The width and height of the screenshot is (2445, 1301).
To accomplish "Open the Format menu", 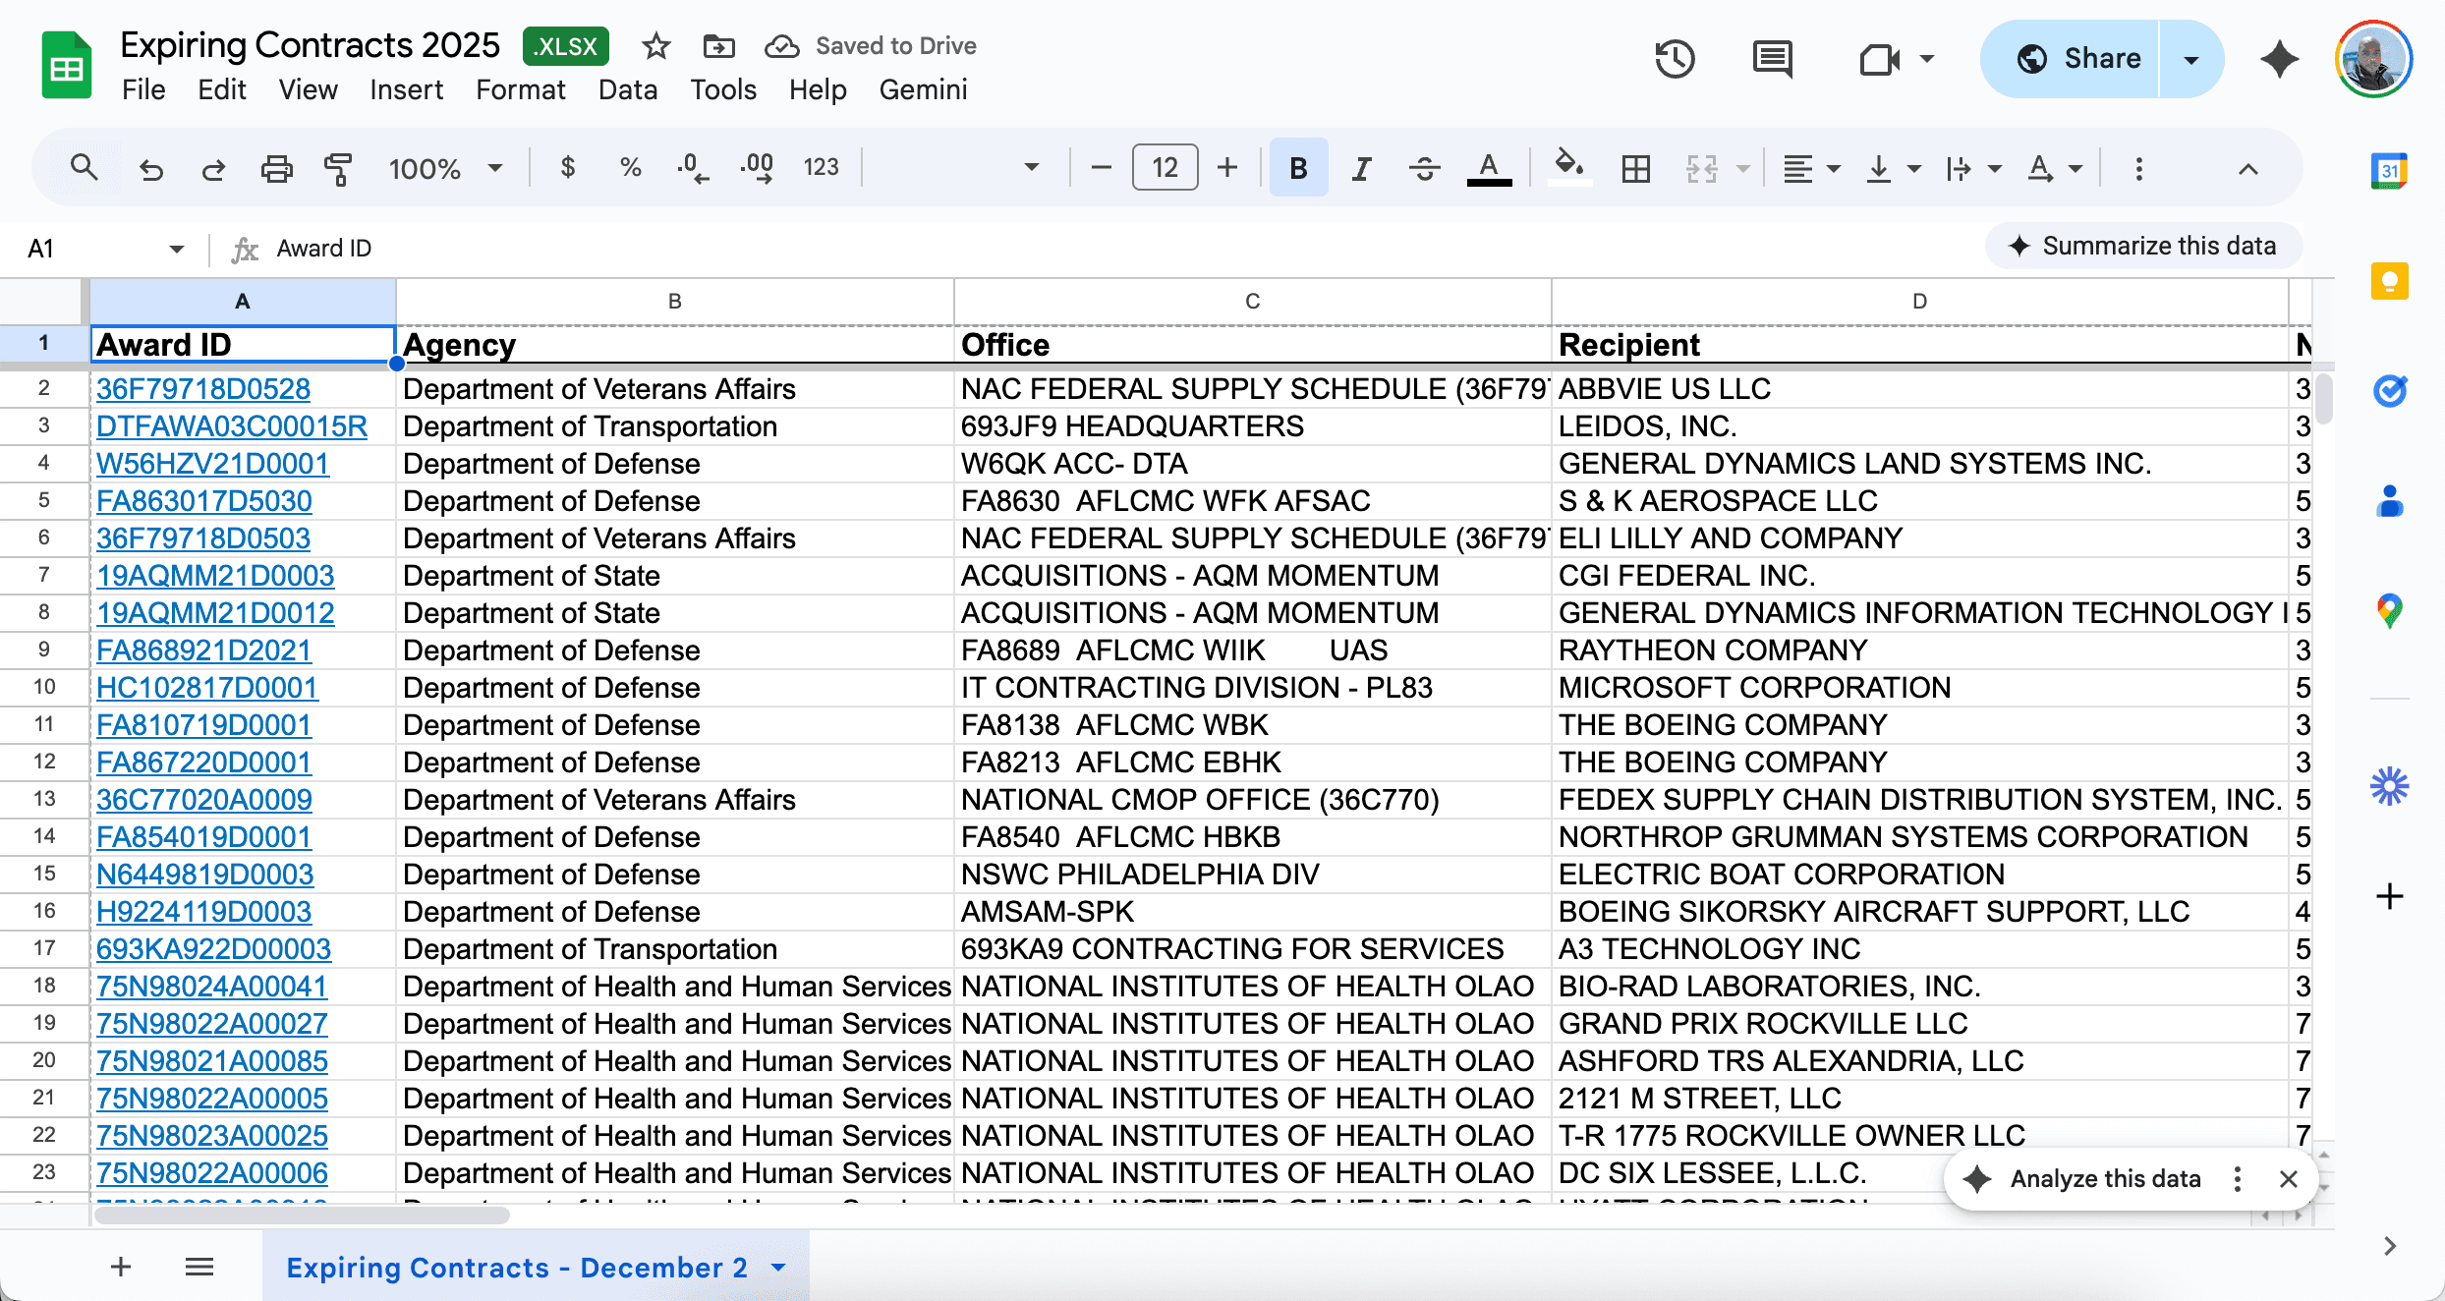I will point(521,89).
